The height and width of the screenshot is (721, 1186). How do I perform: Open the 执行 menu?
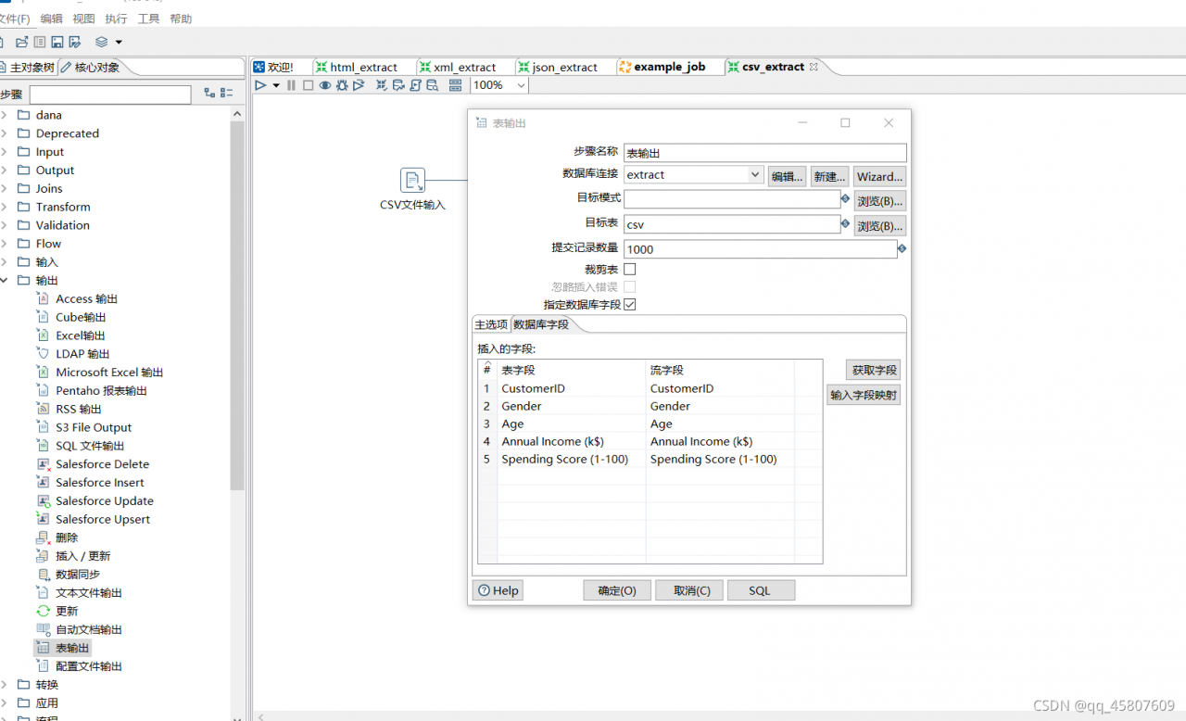tap(117, 19)
